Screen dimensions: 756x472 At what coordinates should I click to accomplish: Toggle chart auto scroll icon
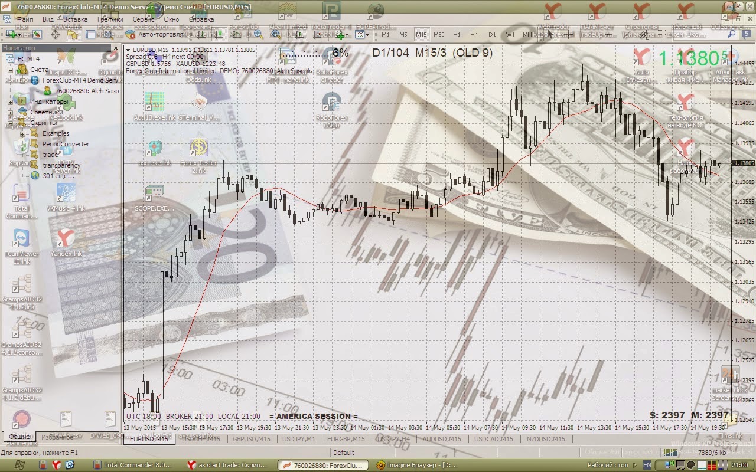pyautogui.click(x=299, y=35)
